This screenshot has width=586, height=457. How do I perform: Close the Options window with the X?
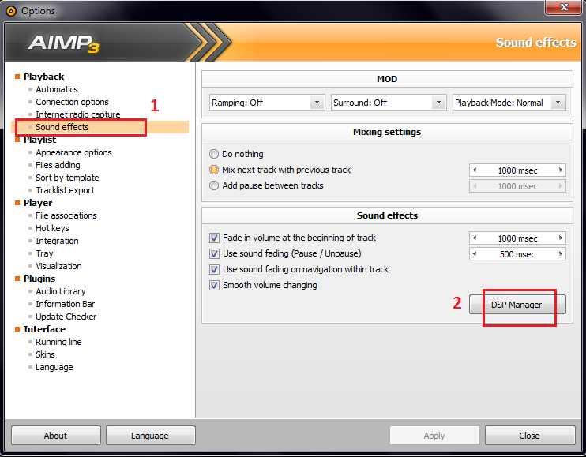(565, 7)
